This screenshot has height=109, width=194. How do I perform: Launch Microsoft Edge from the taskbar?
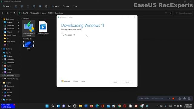click(97, 106)
